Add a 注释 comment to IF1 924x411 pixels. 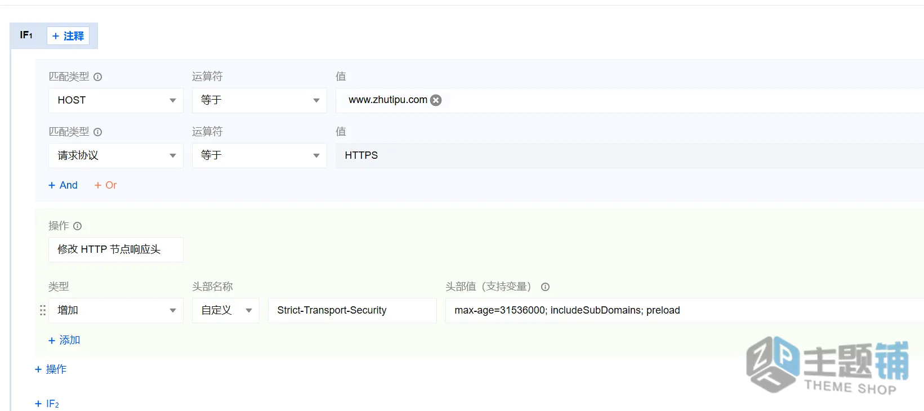click(x=68, y=36)
